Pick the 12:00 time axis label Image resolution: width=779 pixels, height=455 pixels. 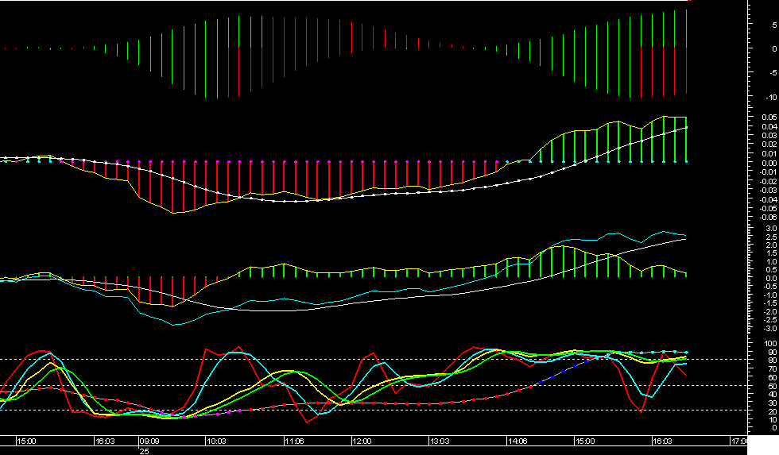pyautogui.click(x=362, y=441)
